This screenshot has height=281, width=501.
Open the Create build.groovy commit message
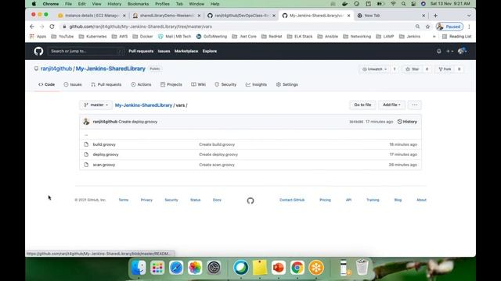tap(217, 144)
